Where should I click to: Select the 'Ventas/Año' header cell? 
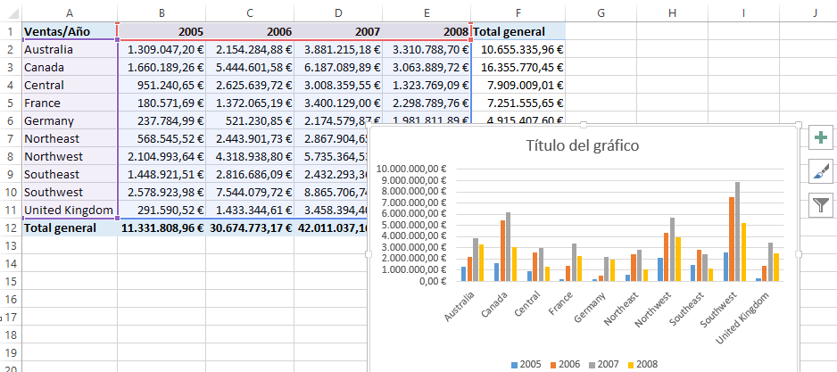click(70, 31)
